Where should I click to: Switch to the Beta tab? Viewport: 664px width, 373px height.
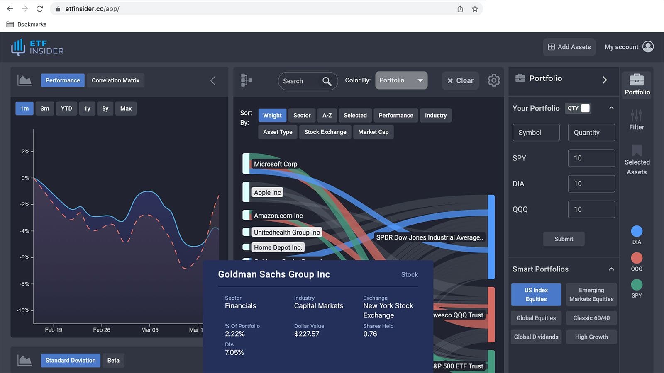[113, 360]
